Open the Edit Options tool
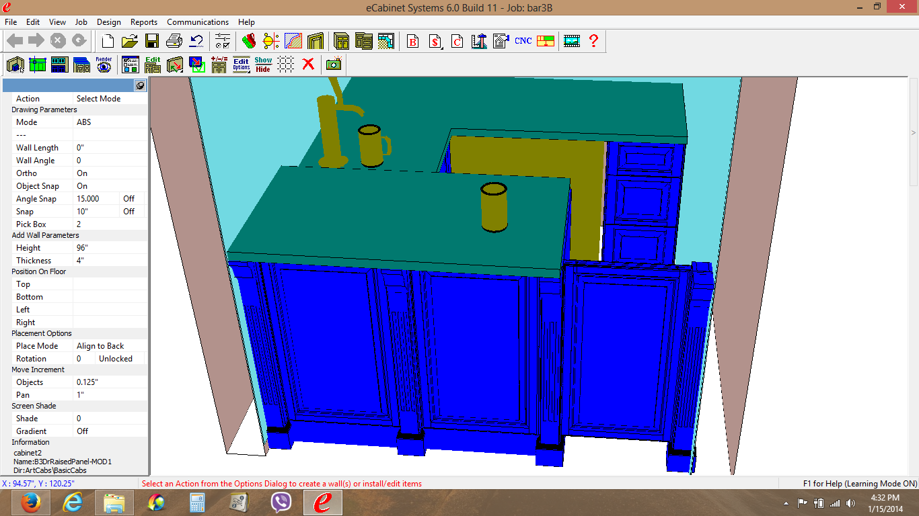This screenshot has width=919, height=516. 242,64
